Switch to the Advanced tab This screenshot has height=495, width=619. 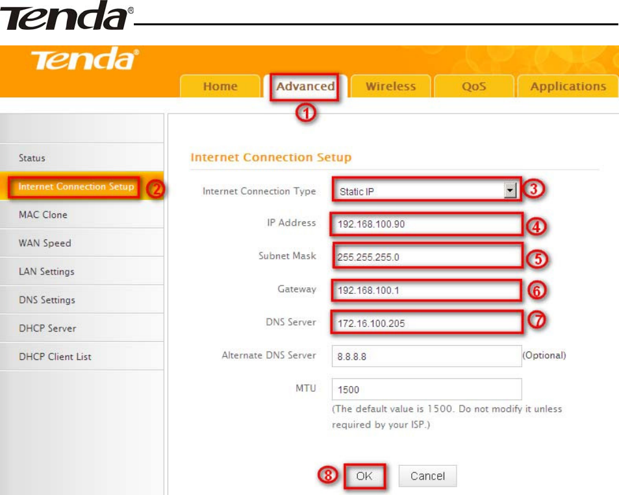(x=305, y=86)
